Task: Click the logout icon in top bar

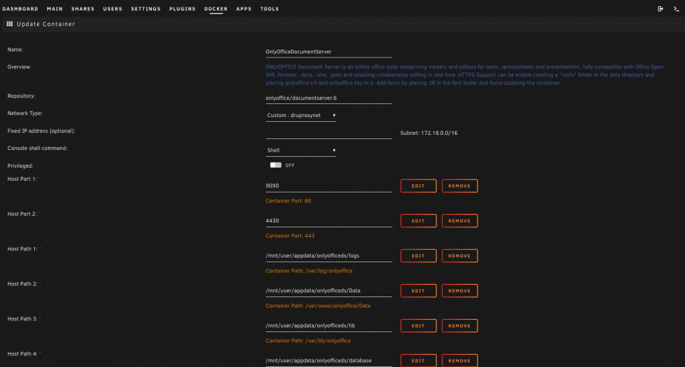Action: (660, 9)
